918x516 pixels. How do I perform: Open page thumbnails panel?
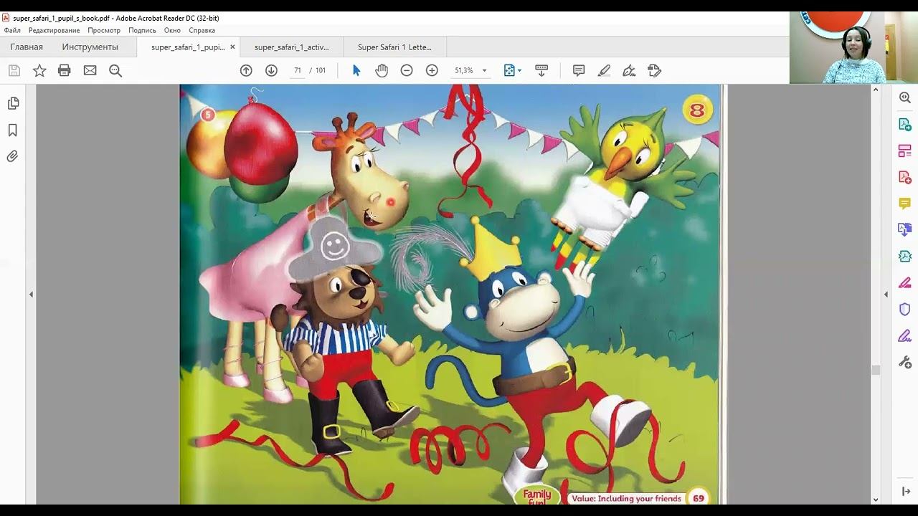13,104
